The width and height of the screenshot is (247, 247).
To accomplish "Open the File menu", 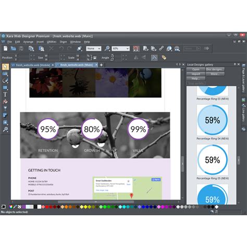I will point(9,42).
